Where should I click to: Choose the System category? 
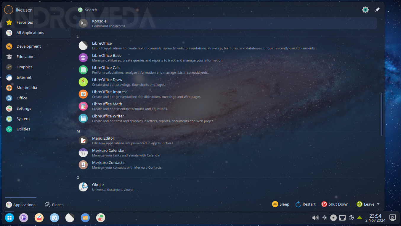pyautogui.click(x=38, y=119)
